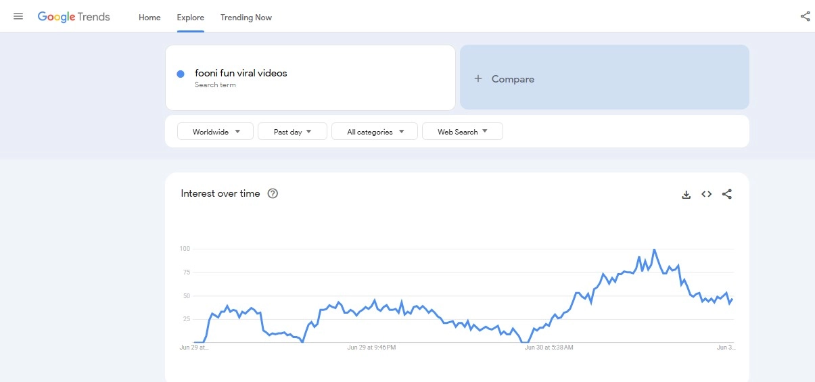Edit the 'fooni fun viral videos' search term
This screenshot has height=382, width=815.
tap(241, 73)
